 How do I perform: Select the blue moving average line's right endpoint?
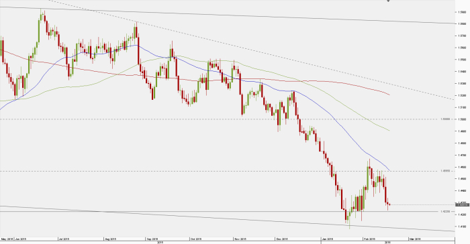[389, 170]
